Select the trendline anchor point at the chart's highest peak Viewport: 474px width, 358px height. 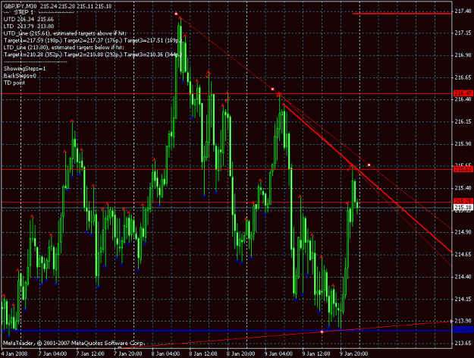[x=176, y=14]
